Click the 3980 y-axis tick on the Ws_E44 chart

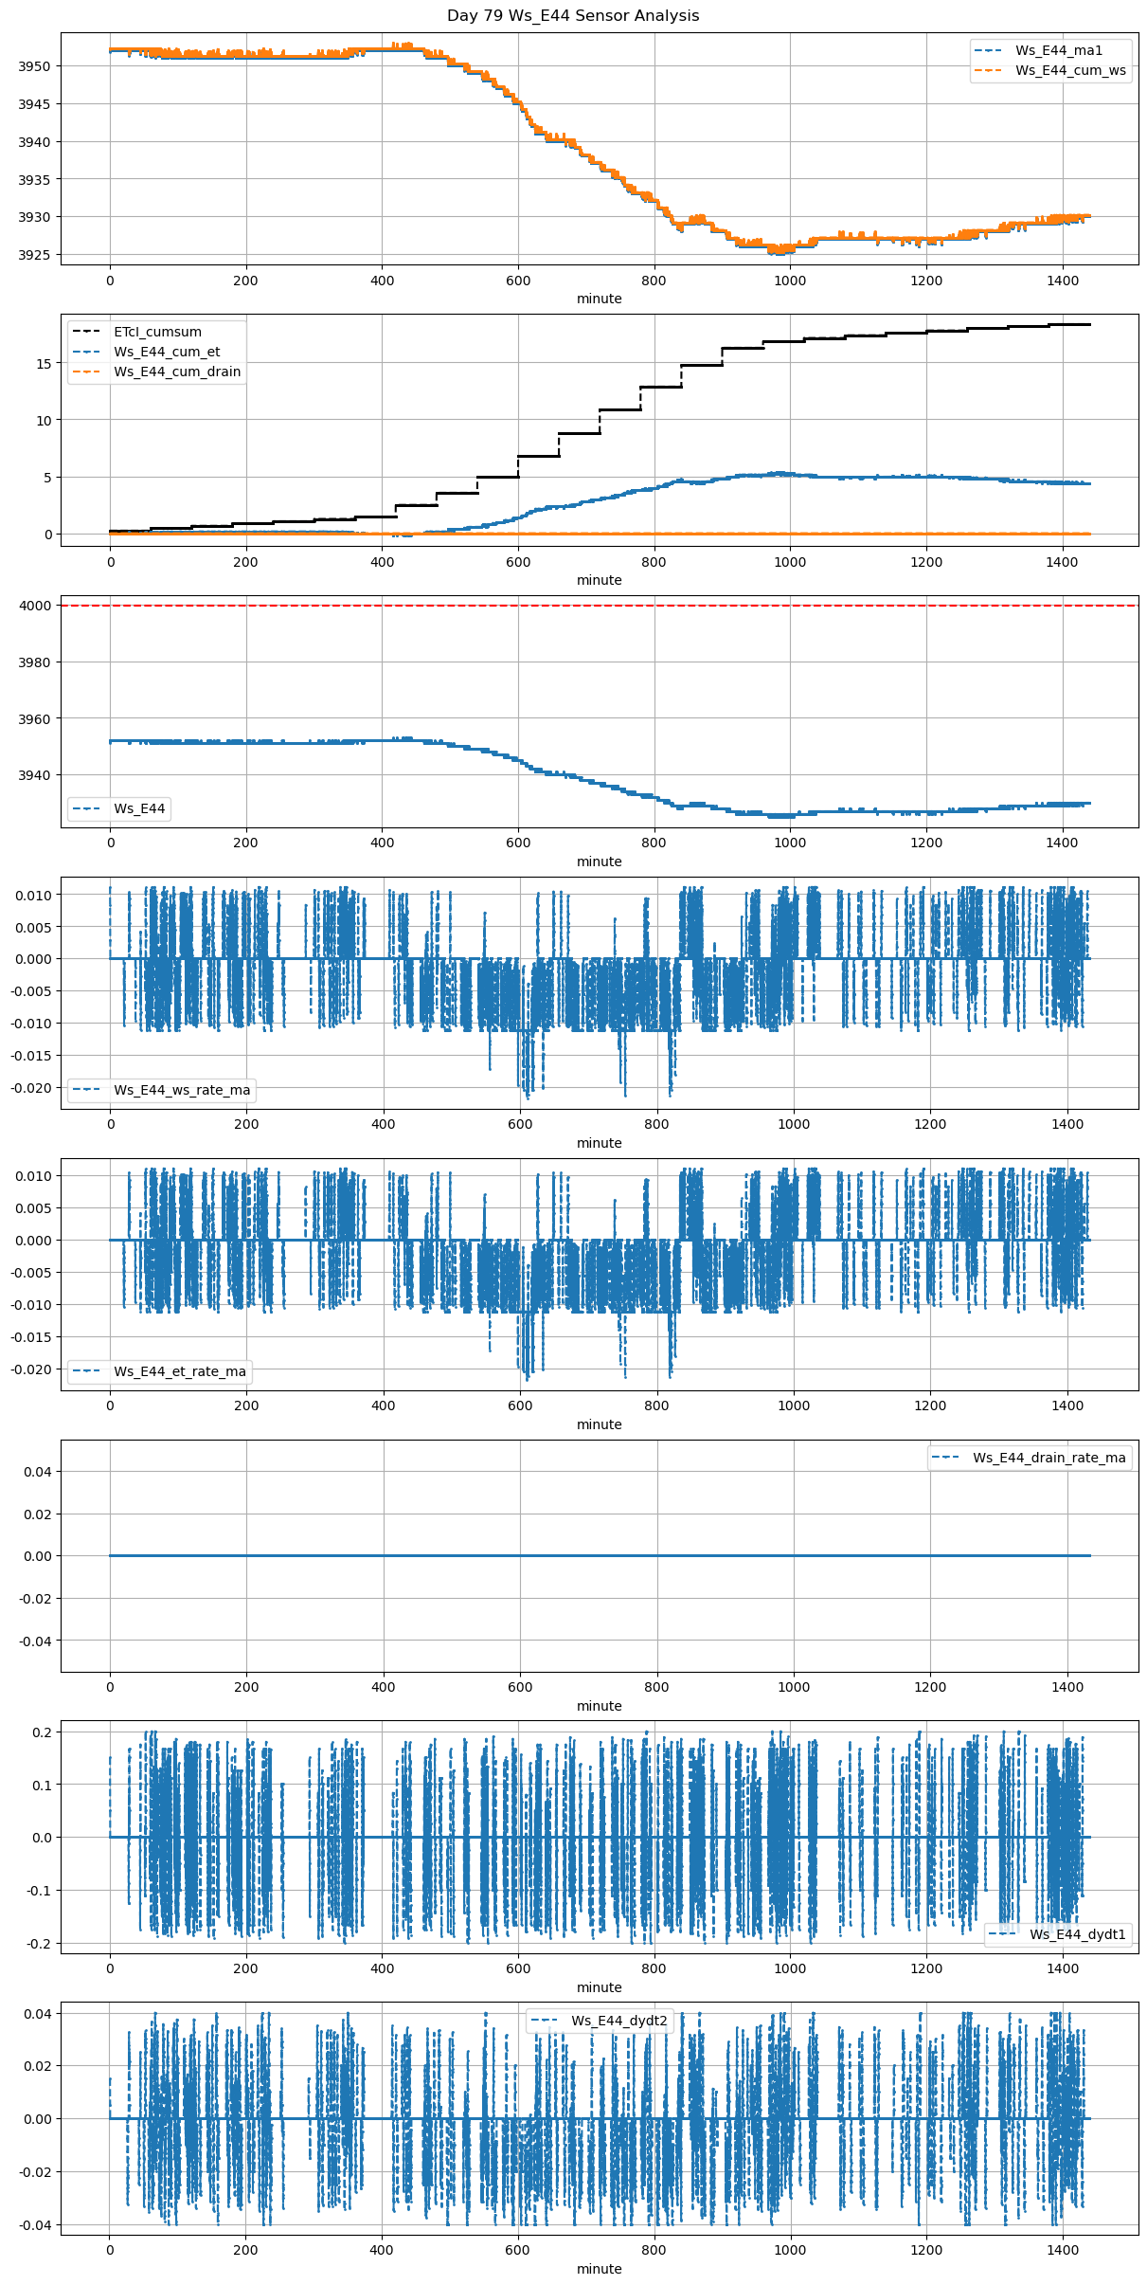click(x=35, y=662)
